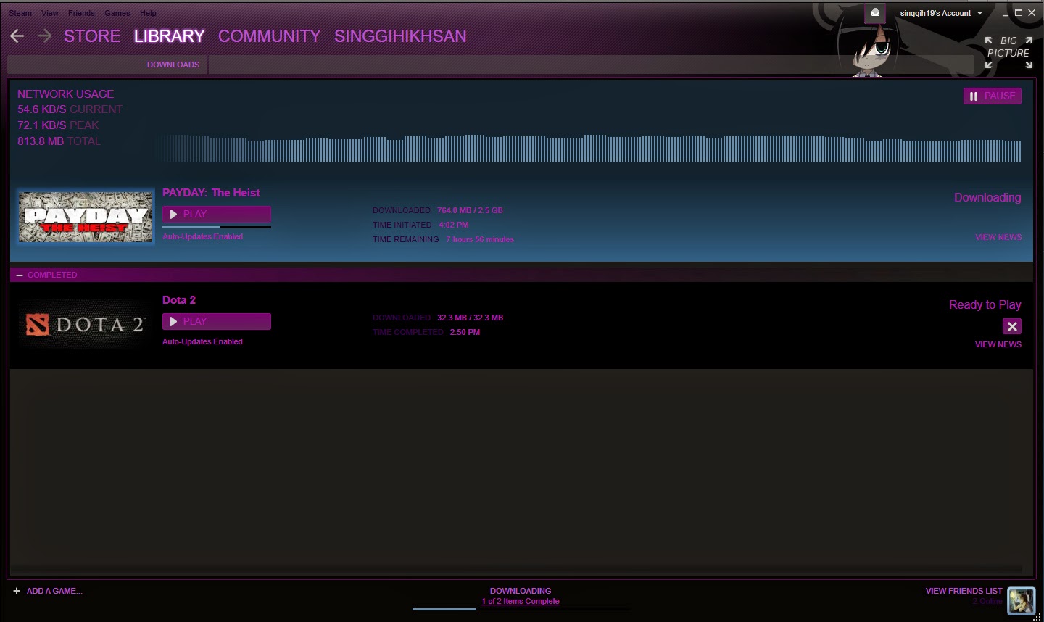Play PAYDAY: The Heist
Image resolution: width=1044 pixels, height=622 pixels.
click(x=217, y=214)
